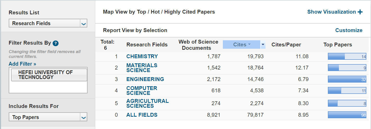
Task: Open the COMPUTER SCIENCE field link
Action: pyautogui.click(x=141, y=91)
